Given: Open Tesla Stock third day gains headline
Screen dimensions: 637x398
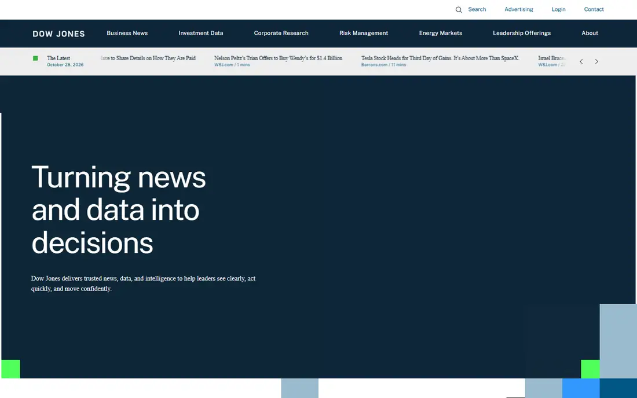Looking at the screenshot, I should click(440, 58).
